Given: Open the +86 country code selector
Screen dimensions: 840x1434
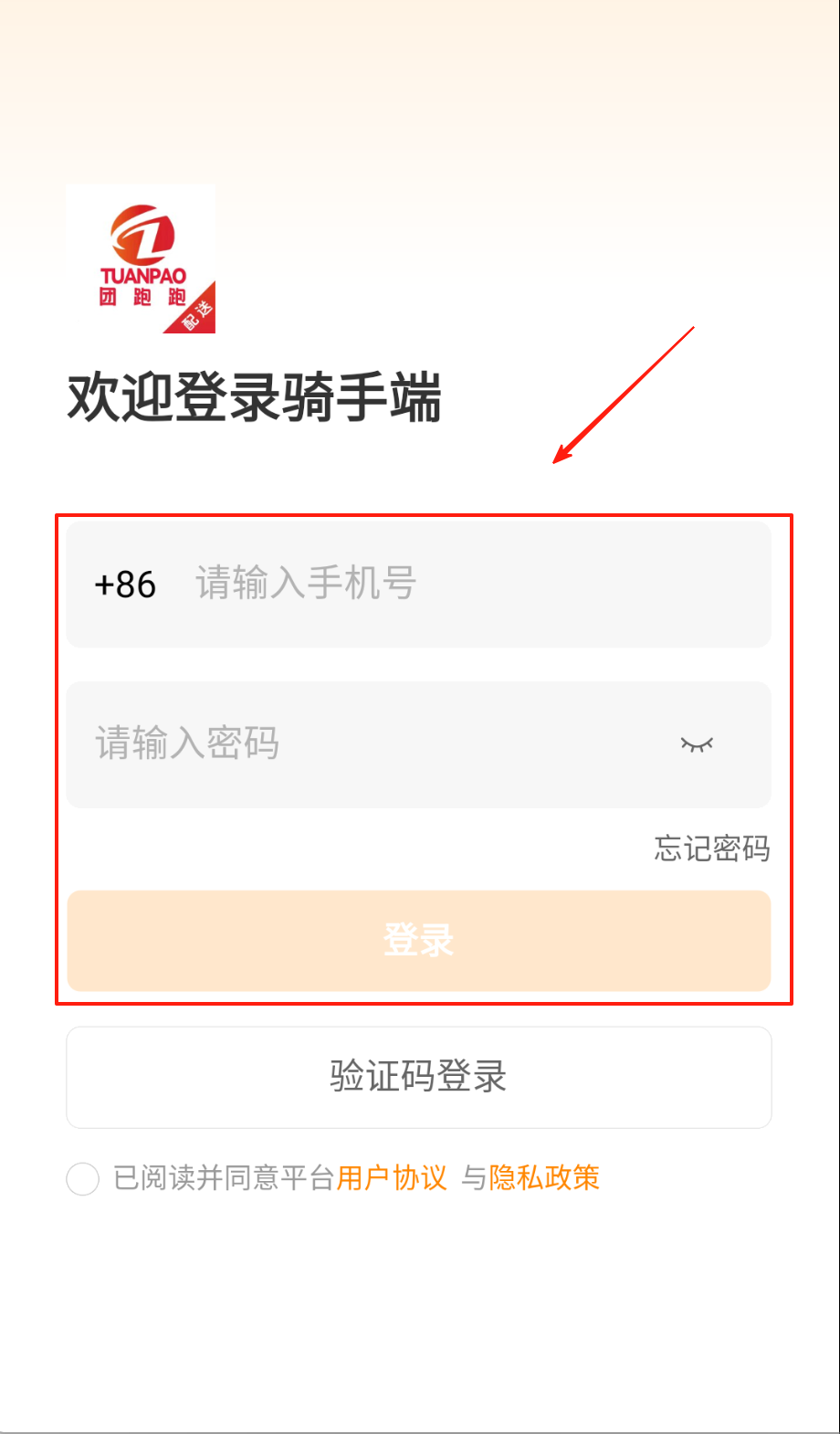Looking at the screenshot, I should (x=125, y=585).
